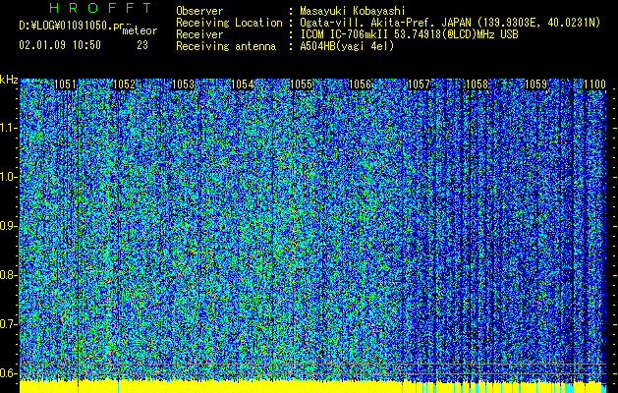Click the 1055 time marker
Screen dimensions: 618x393
[x=302, y=84]
